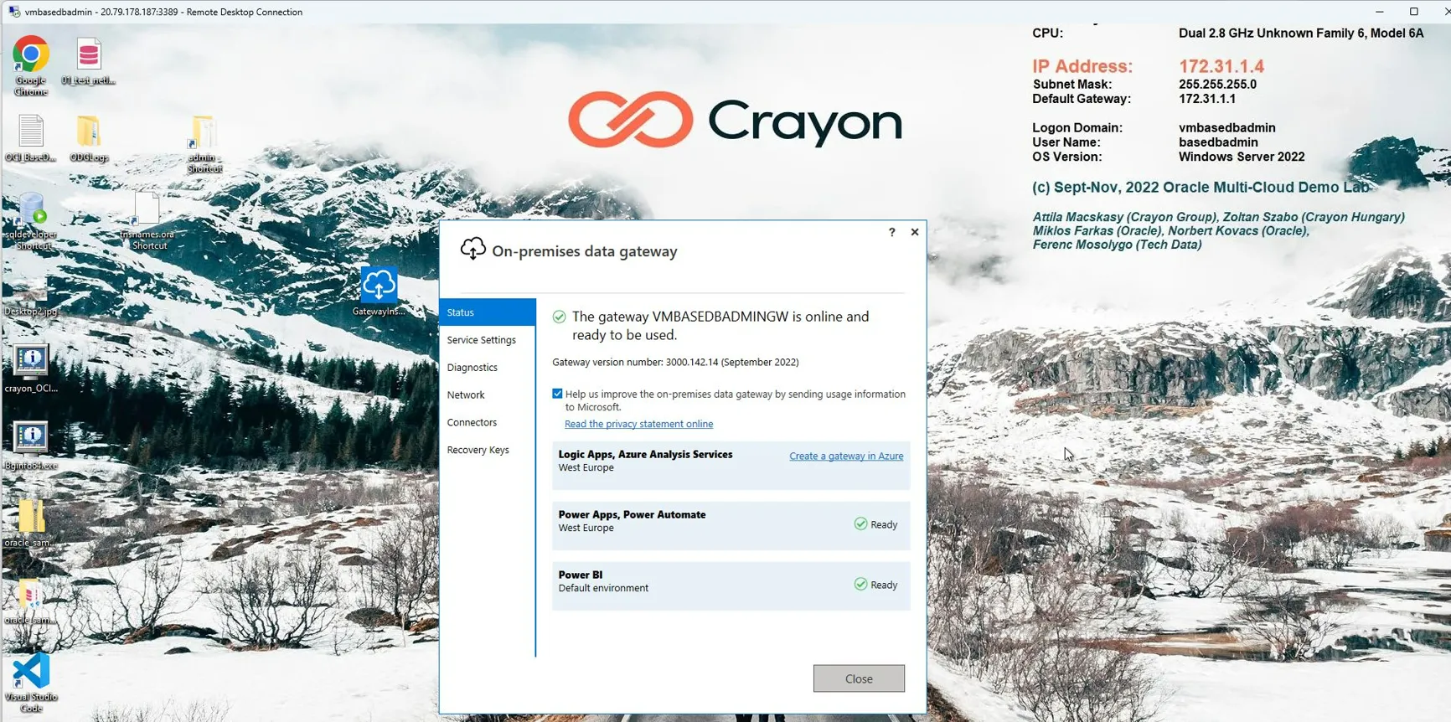Launch Visual Studio Code shortcut
This screenshot has height=722, width=1451.
click(31, 683)
